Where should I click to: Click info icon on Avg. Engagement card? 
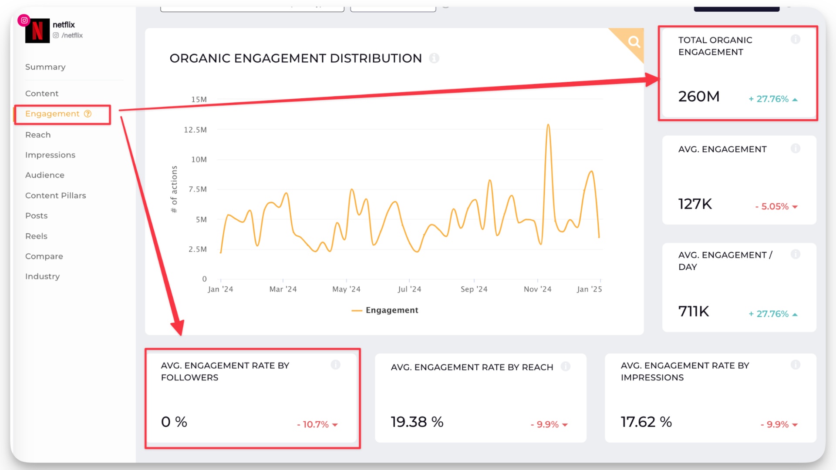click(x=795, y=149)
